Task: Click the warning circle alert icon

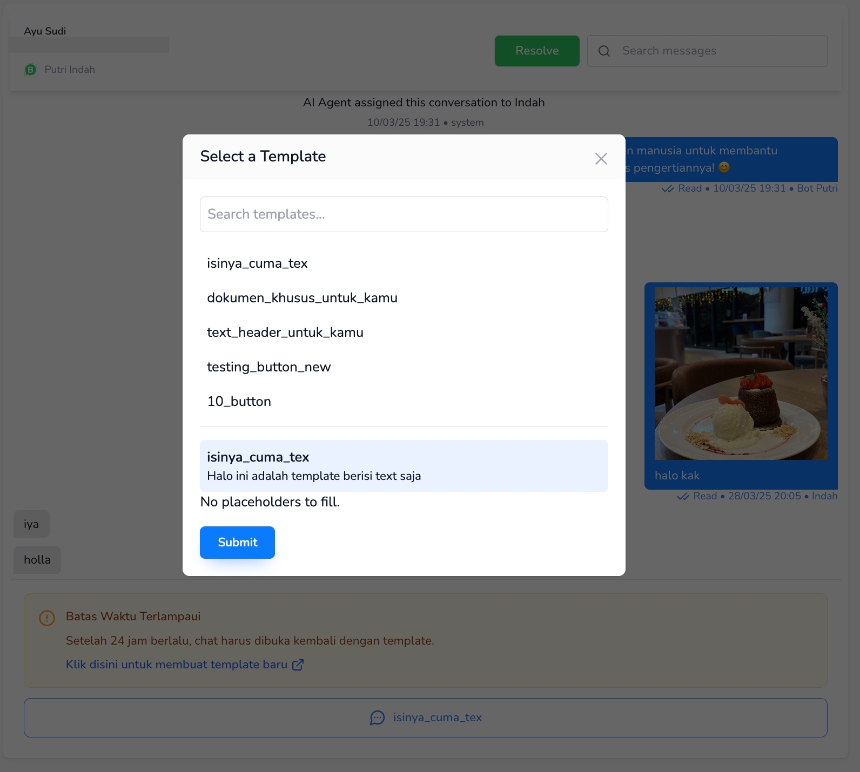Action: pyautogui.click(x=47, y=618)
